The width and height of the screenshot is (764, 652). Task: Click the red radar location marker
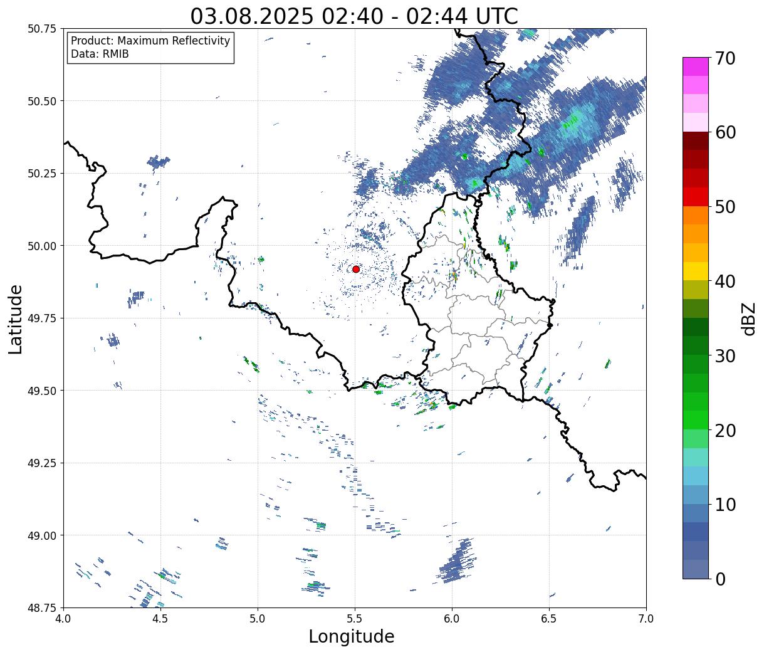[356, 269]
